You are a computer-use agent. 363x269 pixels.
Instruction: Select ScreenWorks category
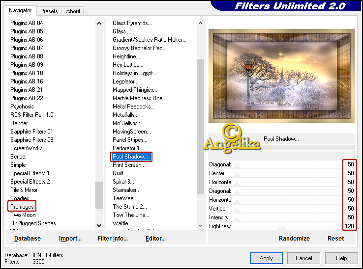[27, 148]
